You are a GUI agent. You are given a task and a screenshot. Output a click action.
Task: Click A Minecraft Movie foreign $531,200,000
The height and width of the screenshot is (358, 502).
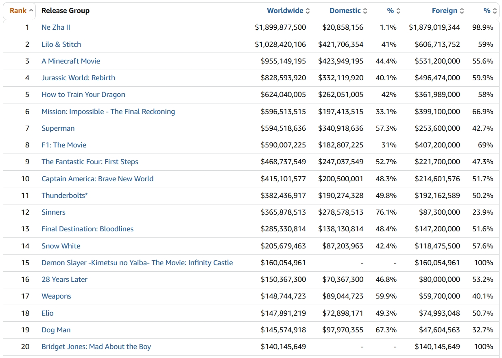pos(437,61)
